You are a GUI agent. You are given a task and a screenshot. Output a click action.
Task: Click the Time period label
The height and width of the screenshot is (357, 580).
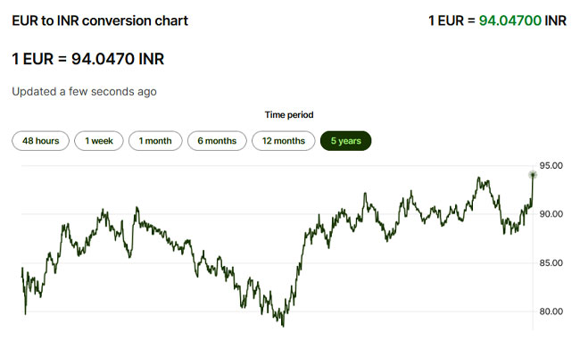[x=289, y=115]
